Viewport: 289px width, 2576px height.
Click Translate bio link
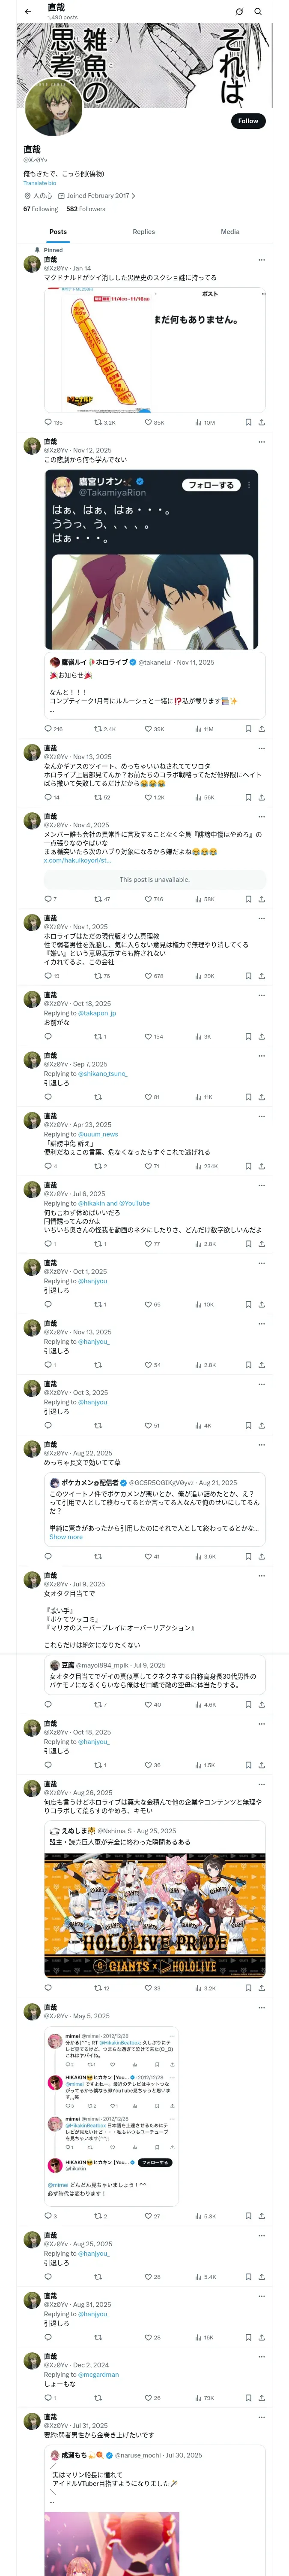coord(40,183)
